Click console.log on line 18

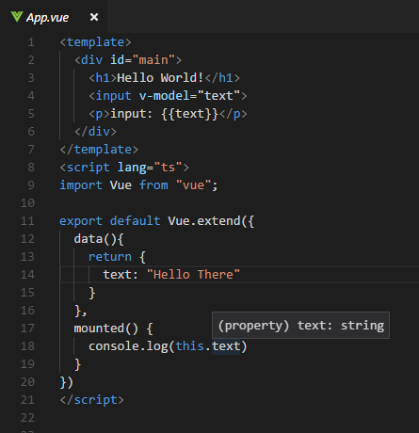pyautogui.click(x=128, y=346)
